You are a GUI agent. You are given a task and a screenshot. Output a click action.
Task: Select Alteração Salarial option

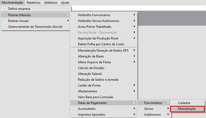(x=90, y=74)
